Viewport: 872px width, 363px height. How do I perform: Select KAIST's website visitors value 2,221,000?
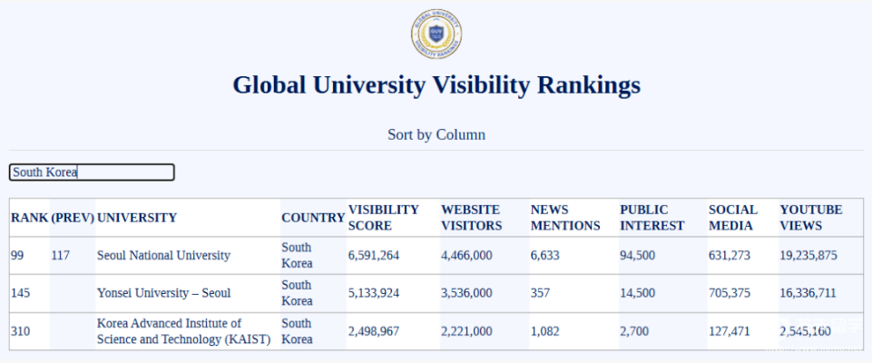coord(466,331)
